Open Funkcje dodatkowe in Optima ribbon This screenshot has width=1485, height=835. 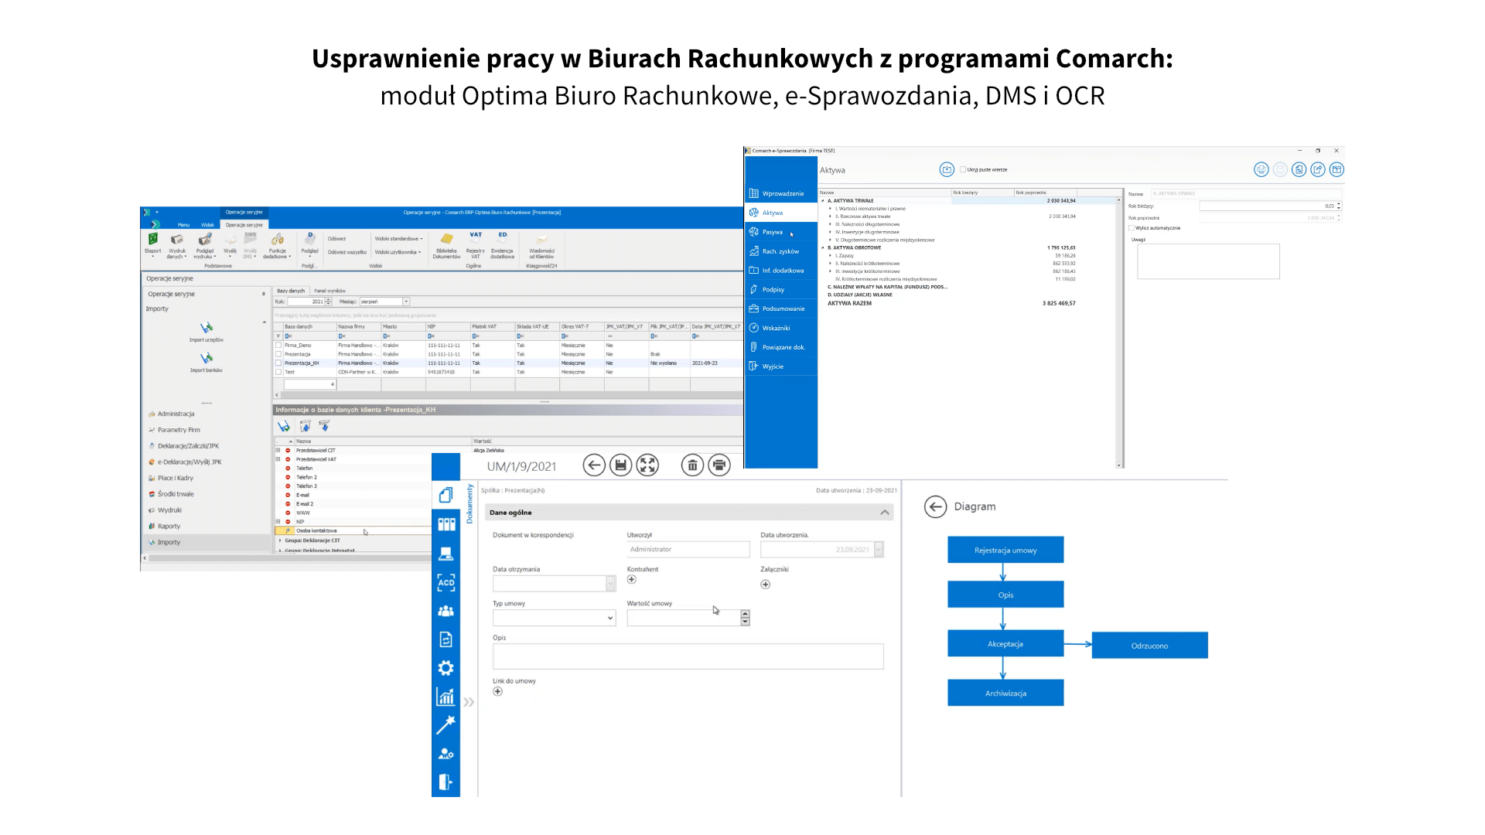pos(278,246)
